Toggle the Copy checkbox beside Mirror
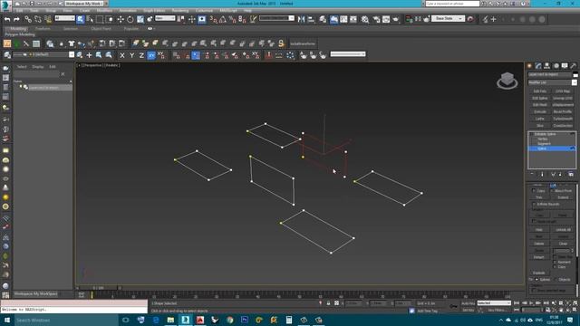This screenshot has height=326, width=580. click(534, 191)
